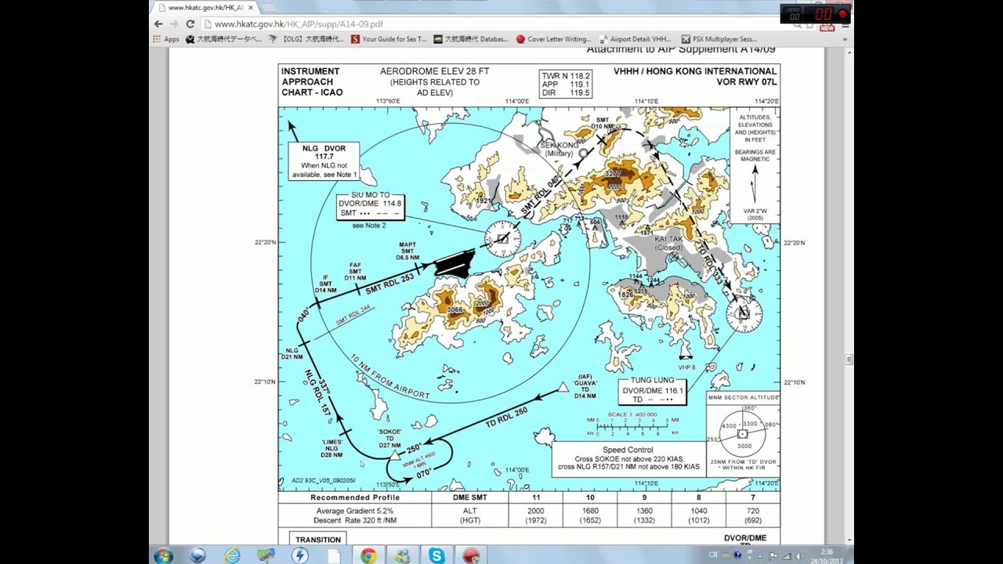The height and width of the screenshot is (564, 1003).
Task: Open the red recorder app in taskbar
Action: tap(471, 555)
